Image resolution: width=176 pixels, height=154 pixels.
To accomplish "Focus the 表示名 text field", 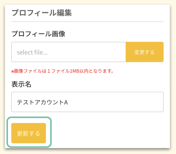I will tap(87, 102).
